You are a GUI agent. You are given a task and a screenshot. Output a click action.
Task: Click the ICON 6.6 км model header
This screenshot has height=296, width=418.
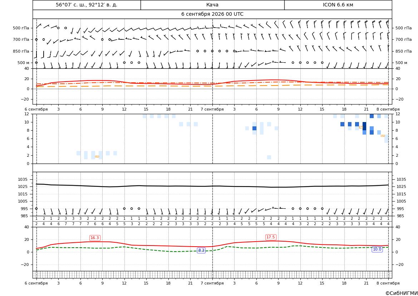coord(338,5)
